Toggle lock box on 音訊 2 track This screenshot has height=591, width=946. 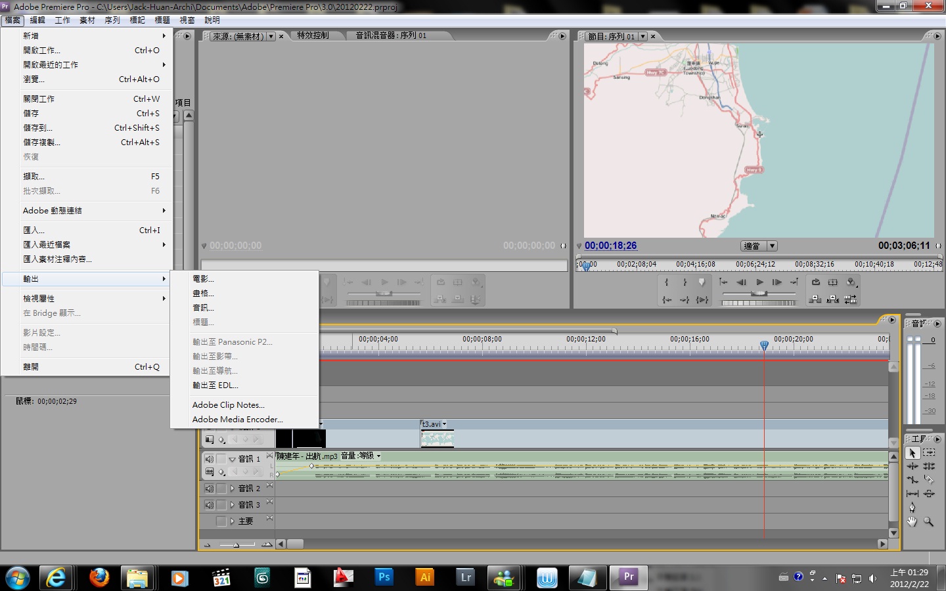[221, 489]
